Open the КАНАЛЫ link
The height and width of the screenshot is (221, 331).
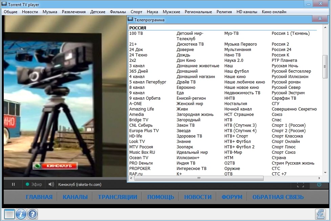(75, 197)
